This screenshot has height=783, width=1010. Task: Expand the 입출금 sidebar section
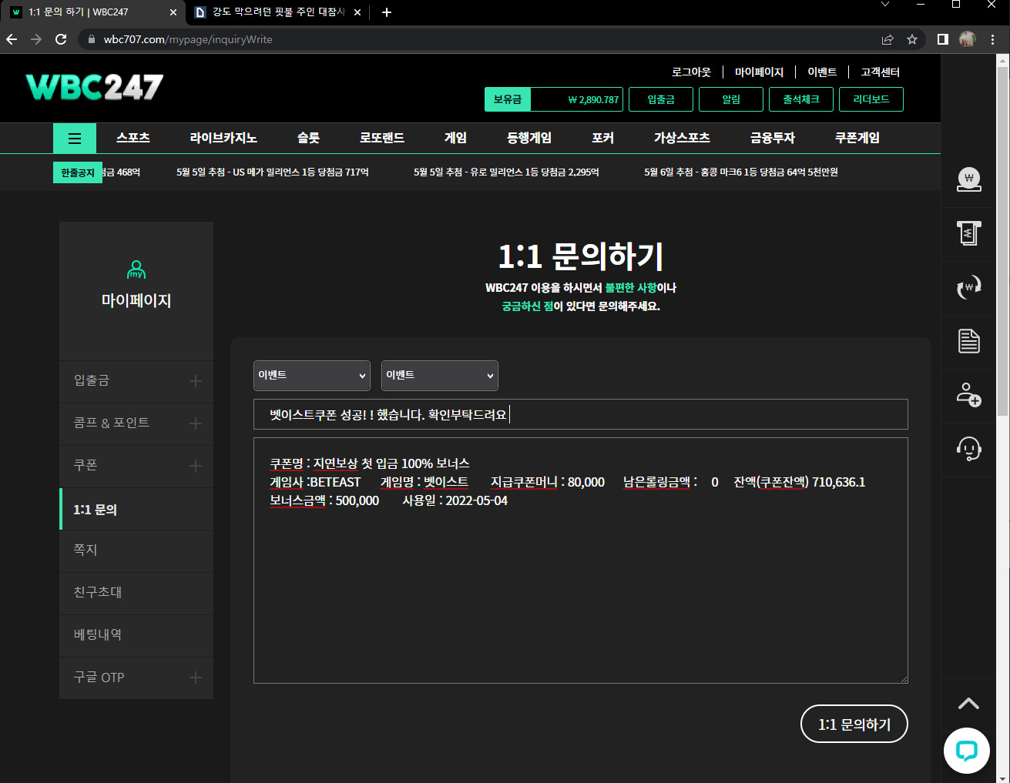pos(196,381)
